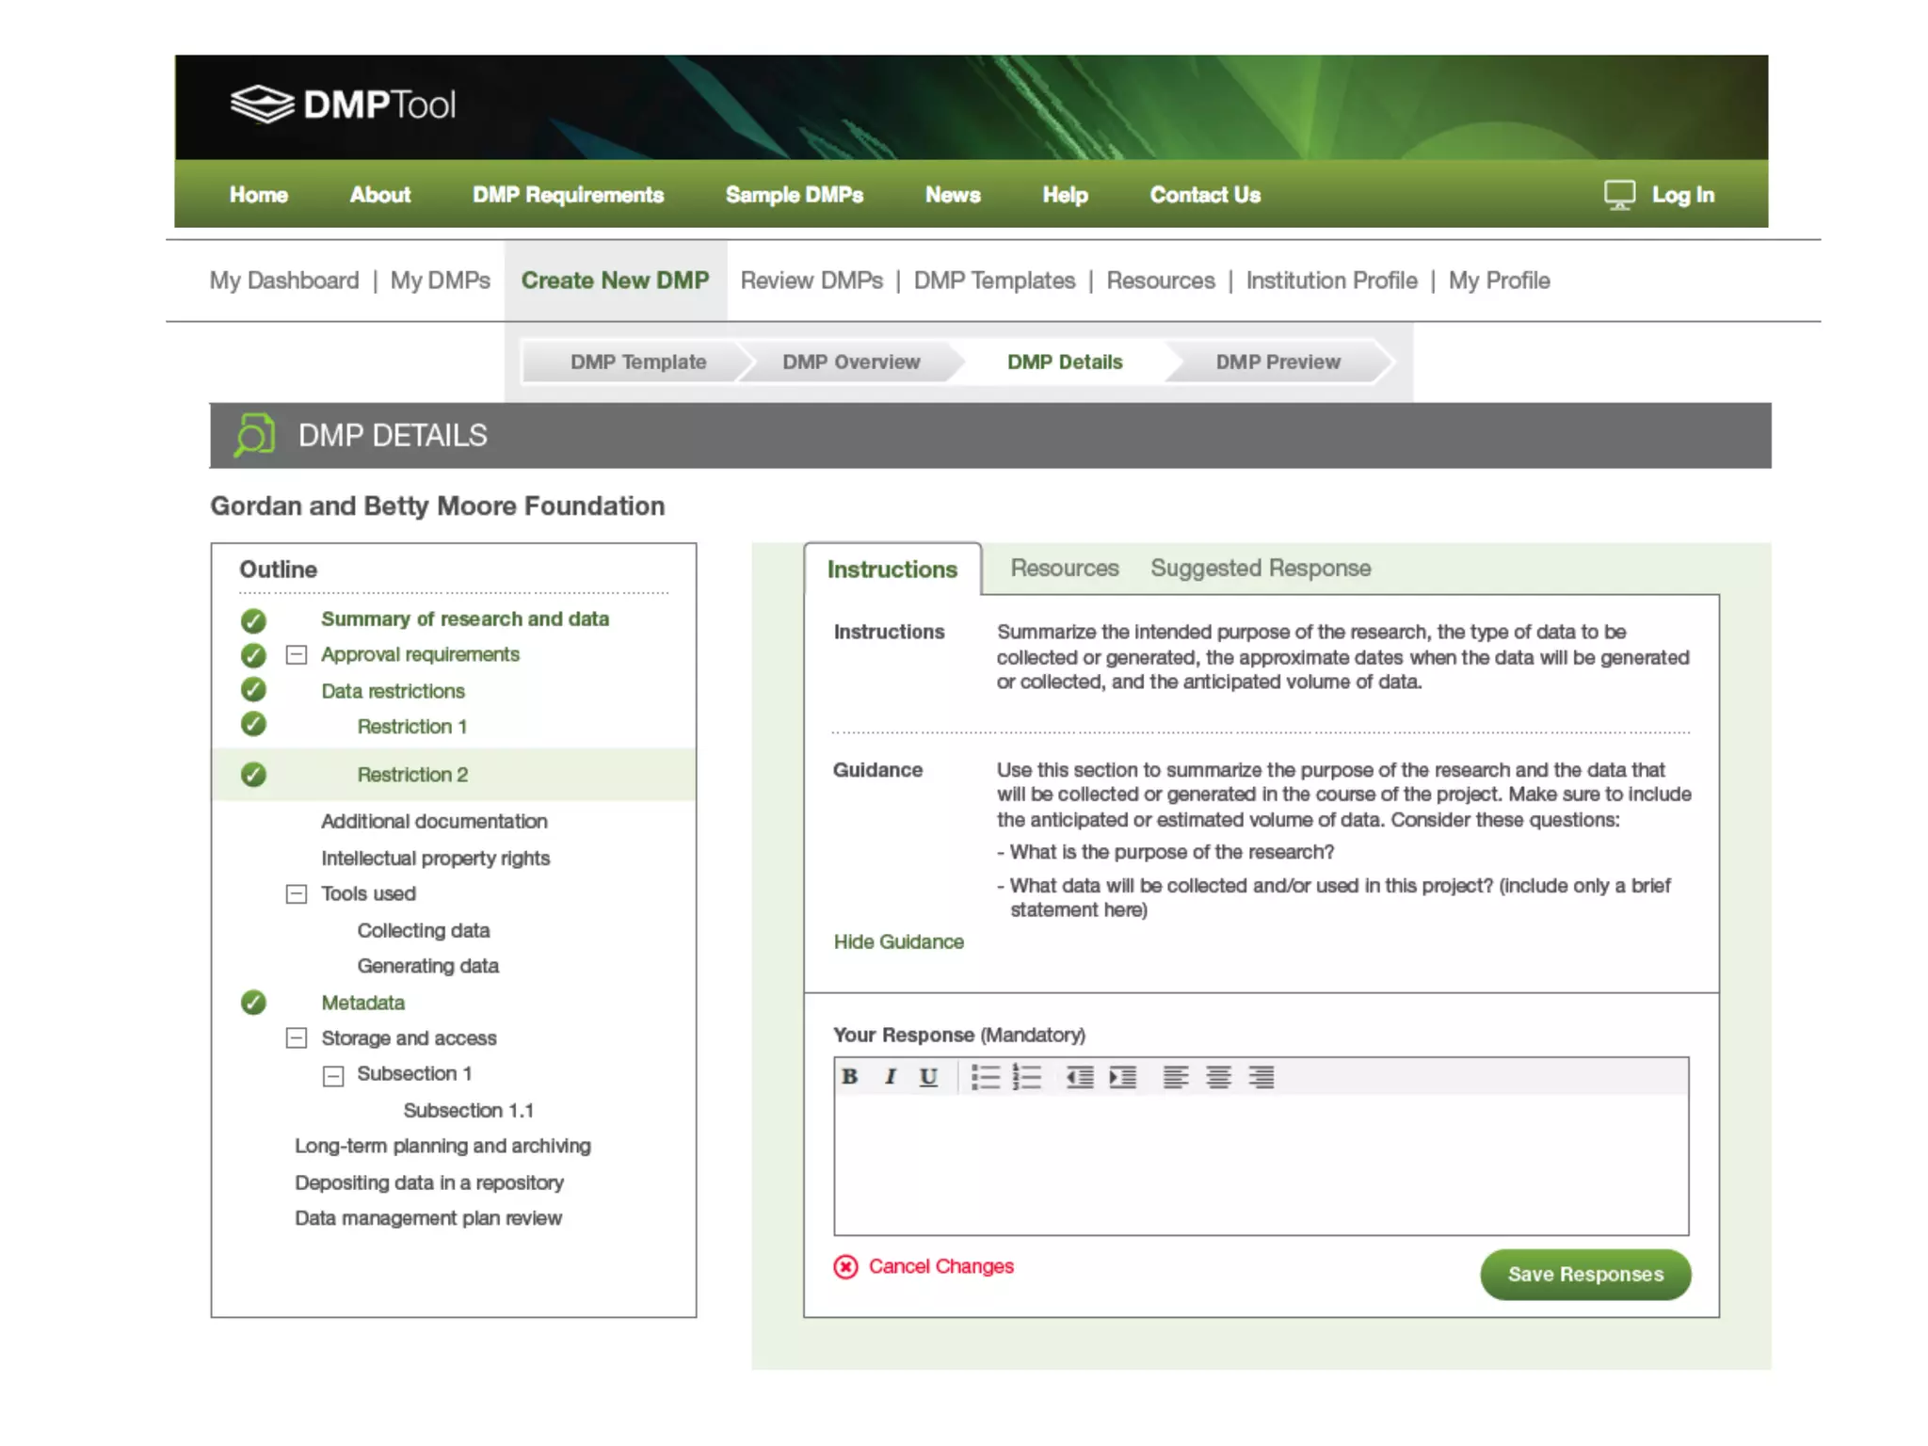The image size is (1928, 1446).
Task: Click the checkmark beside Restriction 2
Action: (x=253, y=774)
